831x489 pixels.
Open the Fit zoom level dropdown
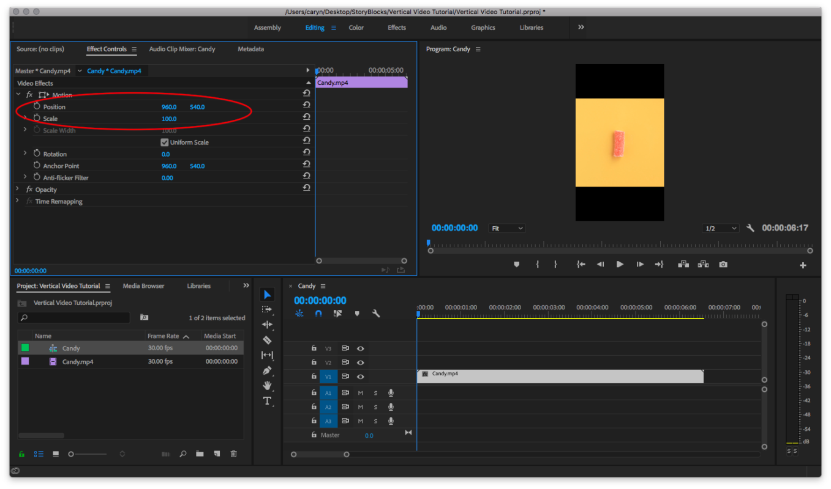point(508,228)
